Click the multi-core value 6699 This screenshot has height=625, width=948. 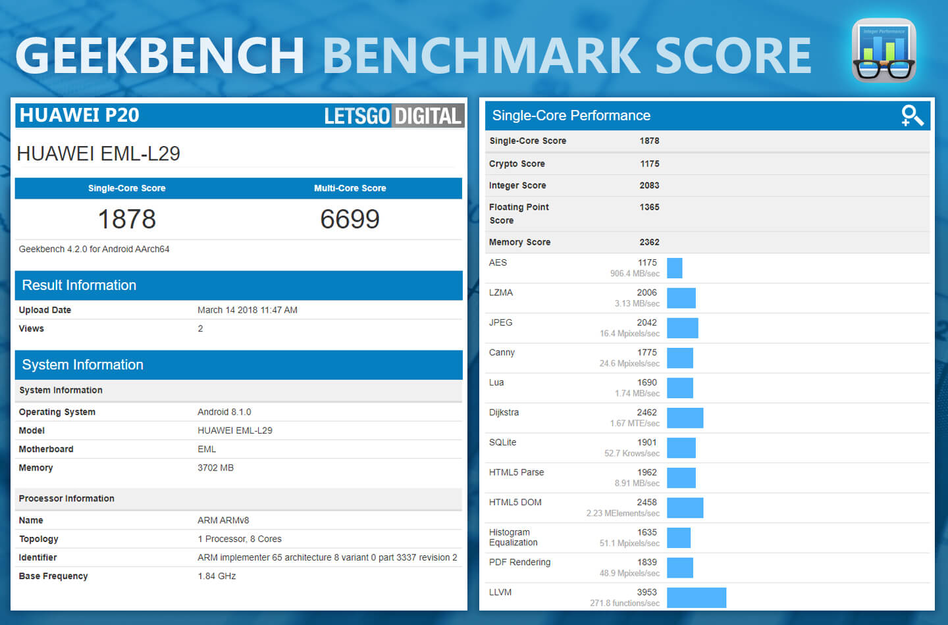coord(350,219)
